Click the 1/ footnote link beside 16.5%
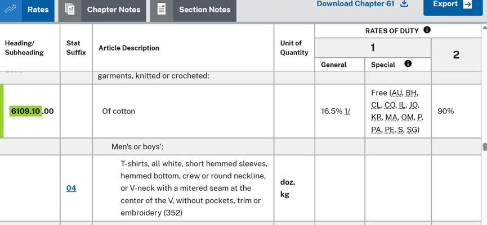Image resolution: width=487 pixels, height=225 pixels. click(346, 111)
